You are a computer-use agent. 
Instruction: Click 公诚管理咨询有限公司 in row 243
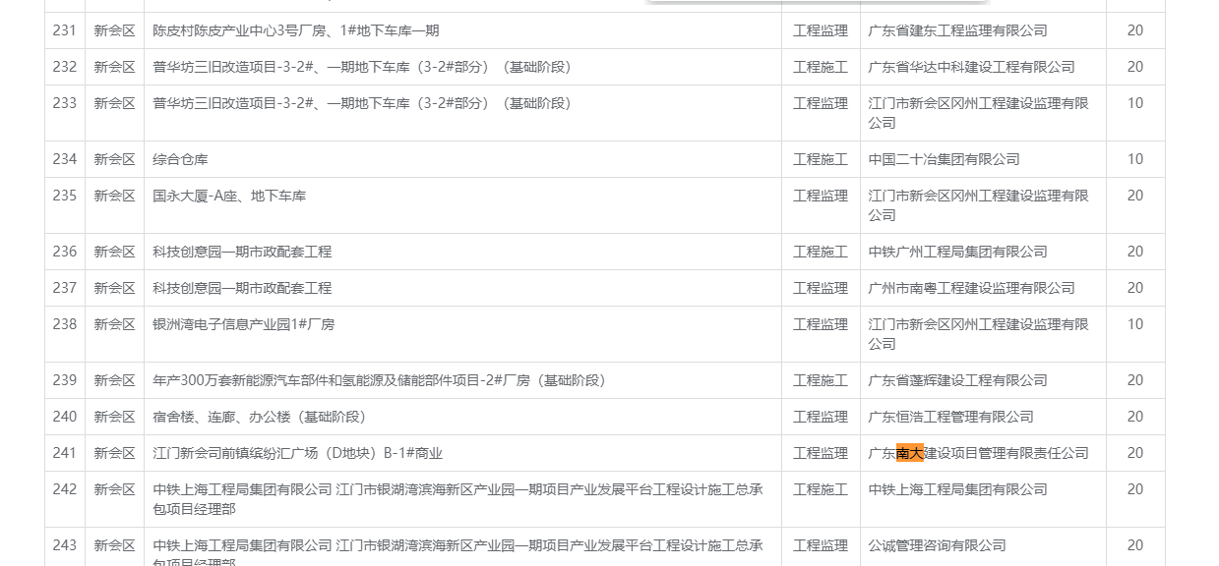937,545
